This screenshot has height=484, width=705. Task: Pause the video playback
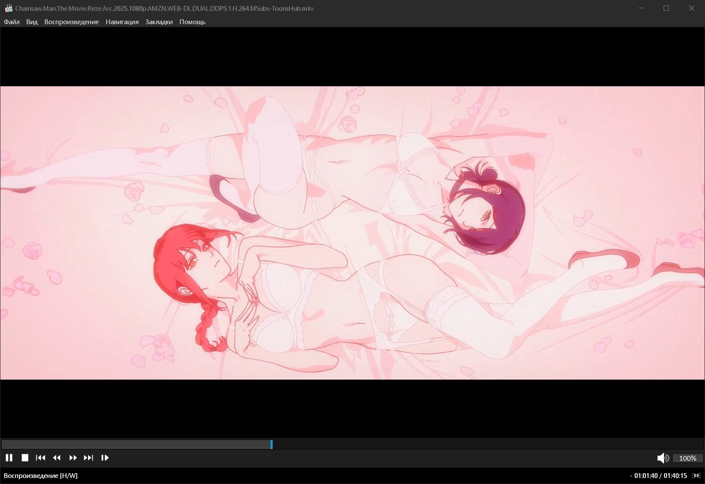click(9, 458)
